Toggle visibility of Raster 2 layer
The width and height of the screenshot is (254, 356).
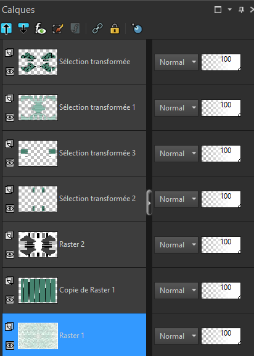pos(10,254)
